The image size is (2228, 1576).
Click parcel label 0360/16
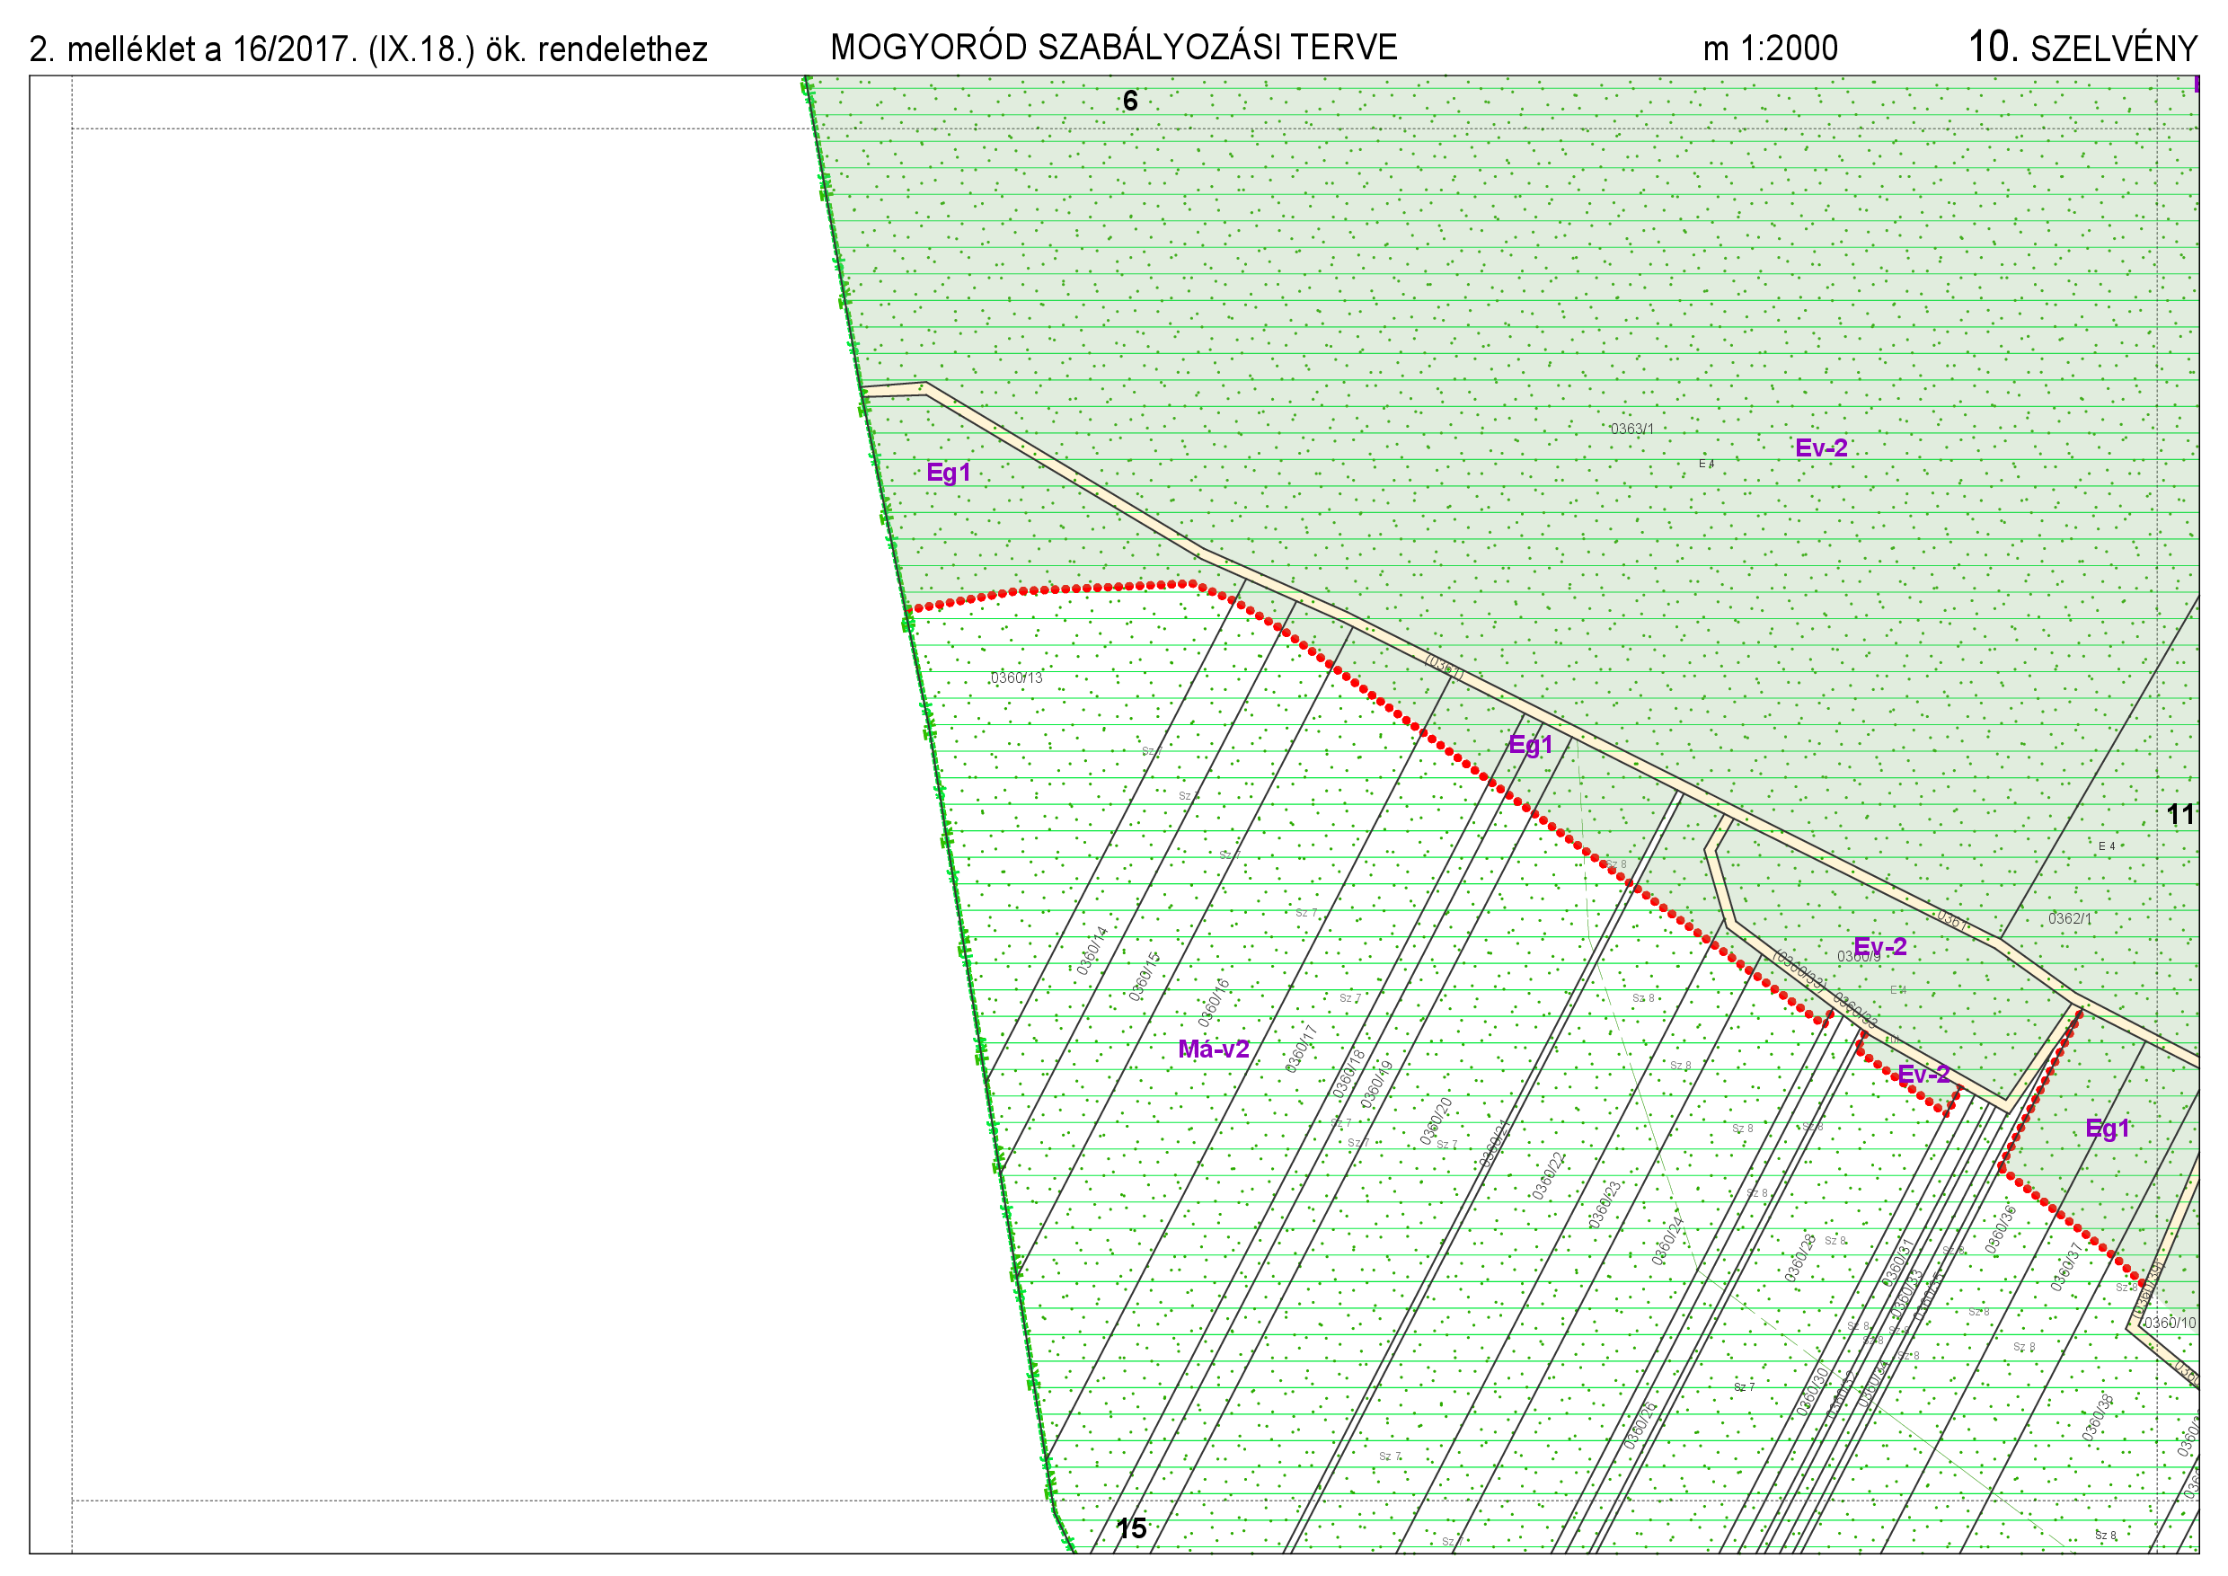(1214, 1004)
